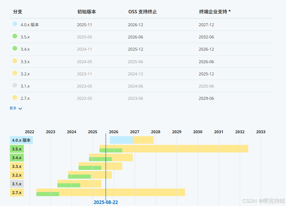Image resolution: width=286 pixels, height=206 pixels.
Task: Click initial version 2025-05 cell
Action: tap(84, 37)
